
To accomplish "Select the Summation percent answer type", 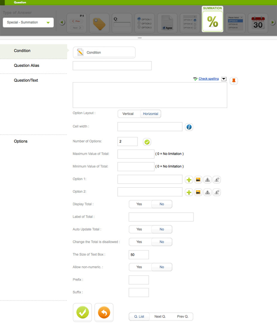I will (212, 21).
